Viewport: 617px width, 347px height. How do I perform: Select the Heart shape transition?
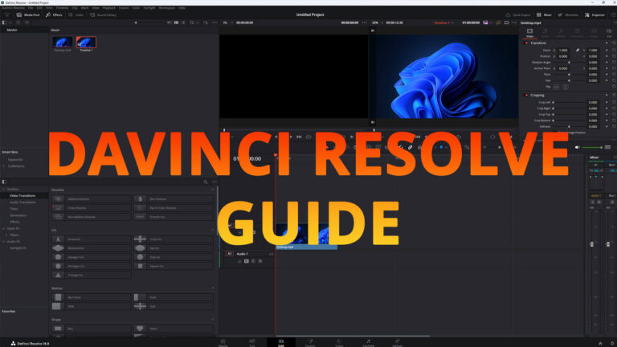[174, 329]
